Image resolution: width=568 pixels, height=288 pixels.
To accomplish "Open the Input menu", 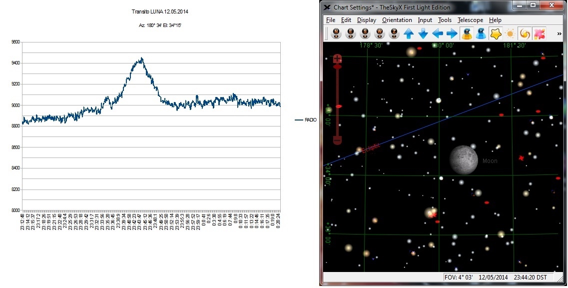I will (x=425, y=20).
